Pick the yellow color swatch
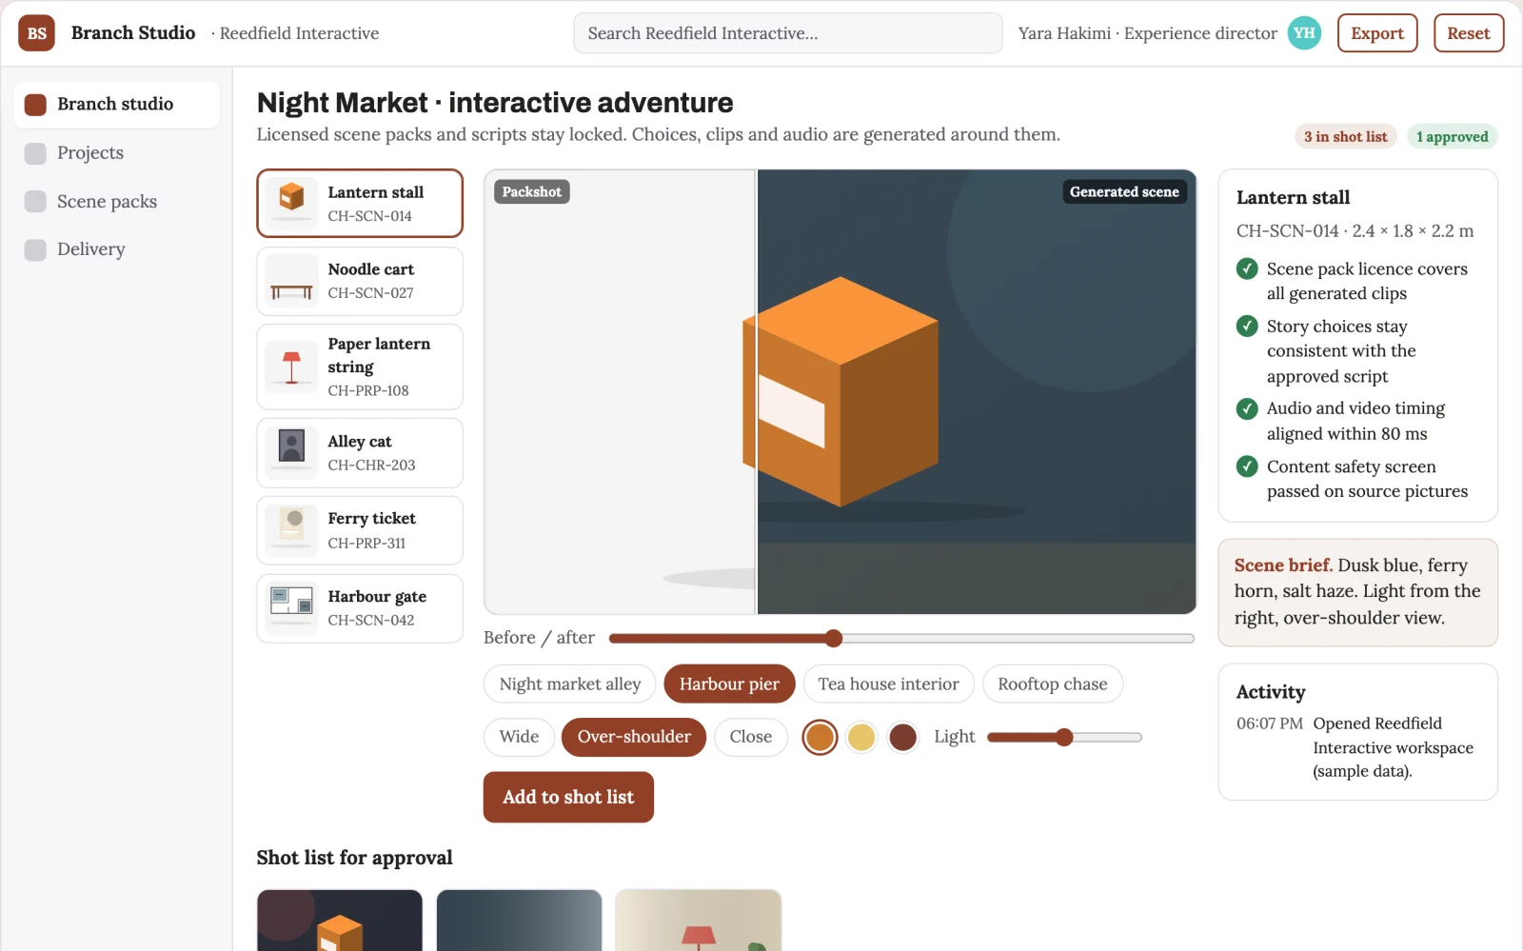This screenshot has height=951, width=1523. pyautogui.click(x=861, y=737)
